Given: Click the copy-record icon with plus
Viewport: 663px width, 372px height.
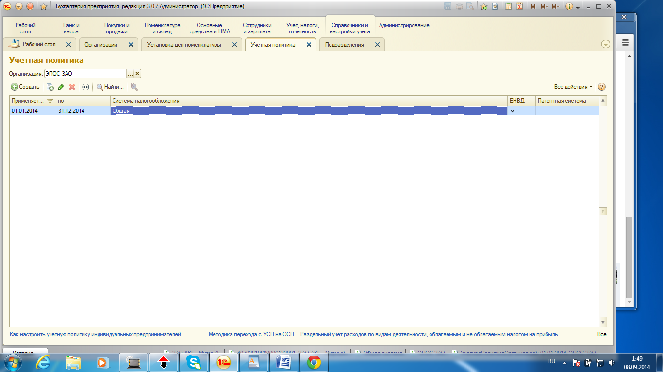Looking at the screenshot, I should tap(50, 87).
